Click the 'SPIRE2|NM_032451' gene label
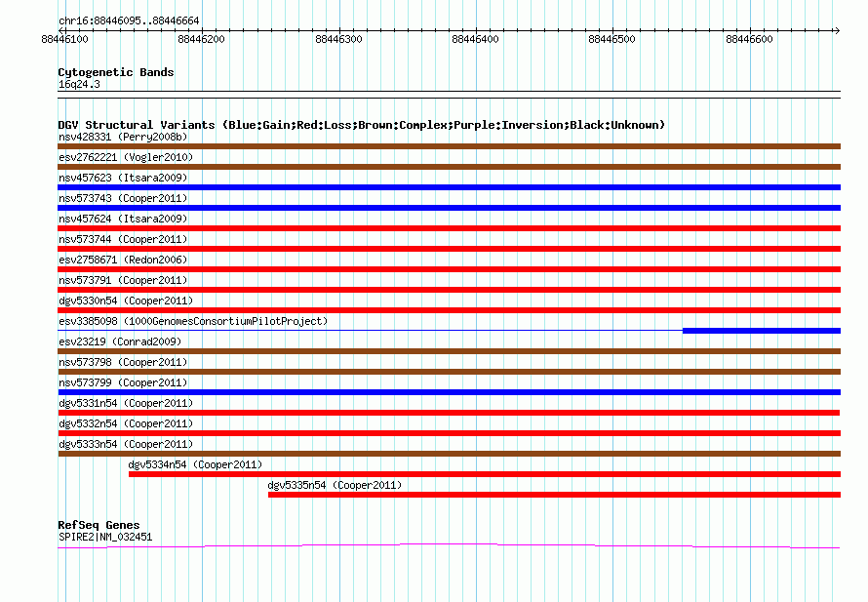Screen dimensions: 868x602 [x=105, y=537]
